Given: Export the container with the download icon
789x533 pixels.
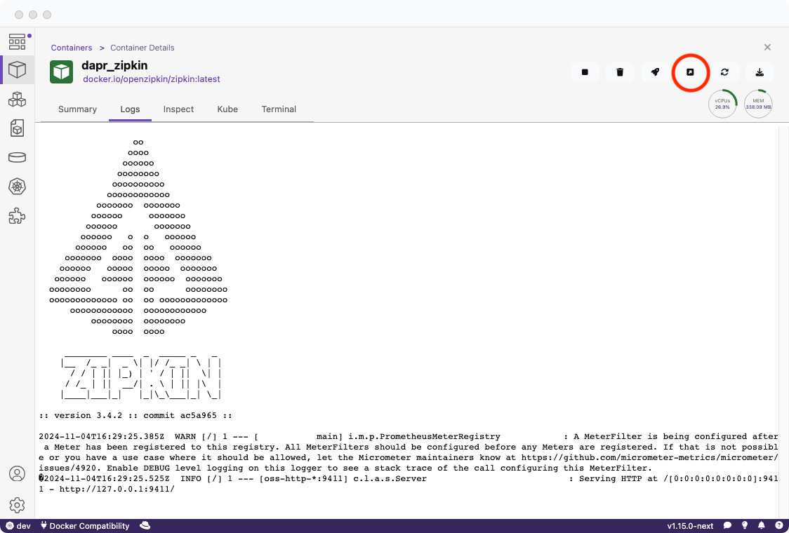Looking at the screenshot, I should [760, 72].
